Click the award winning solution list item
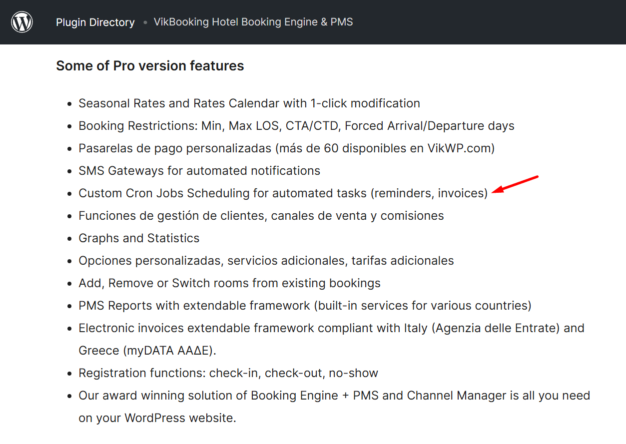The height and width of the screenshot is (444, 626). tap(334, 396)
